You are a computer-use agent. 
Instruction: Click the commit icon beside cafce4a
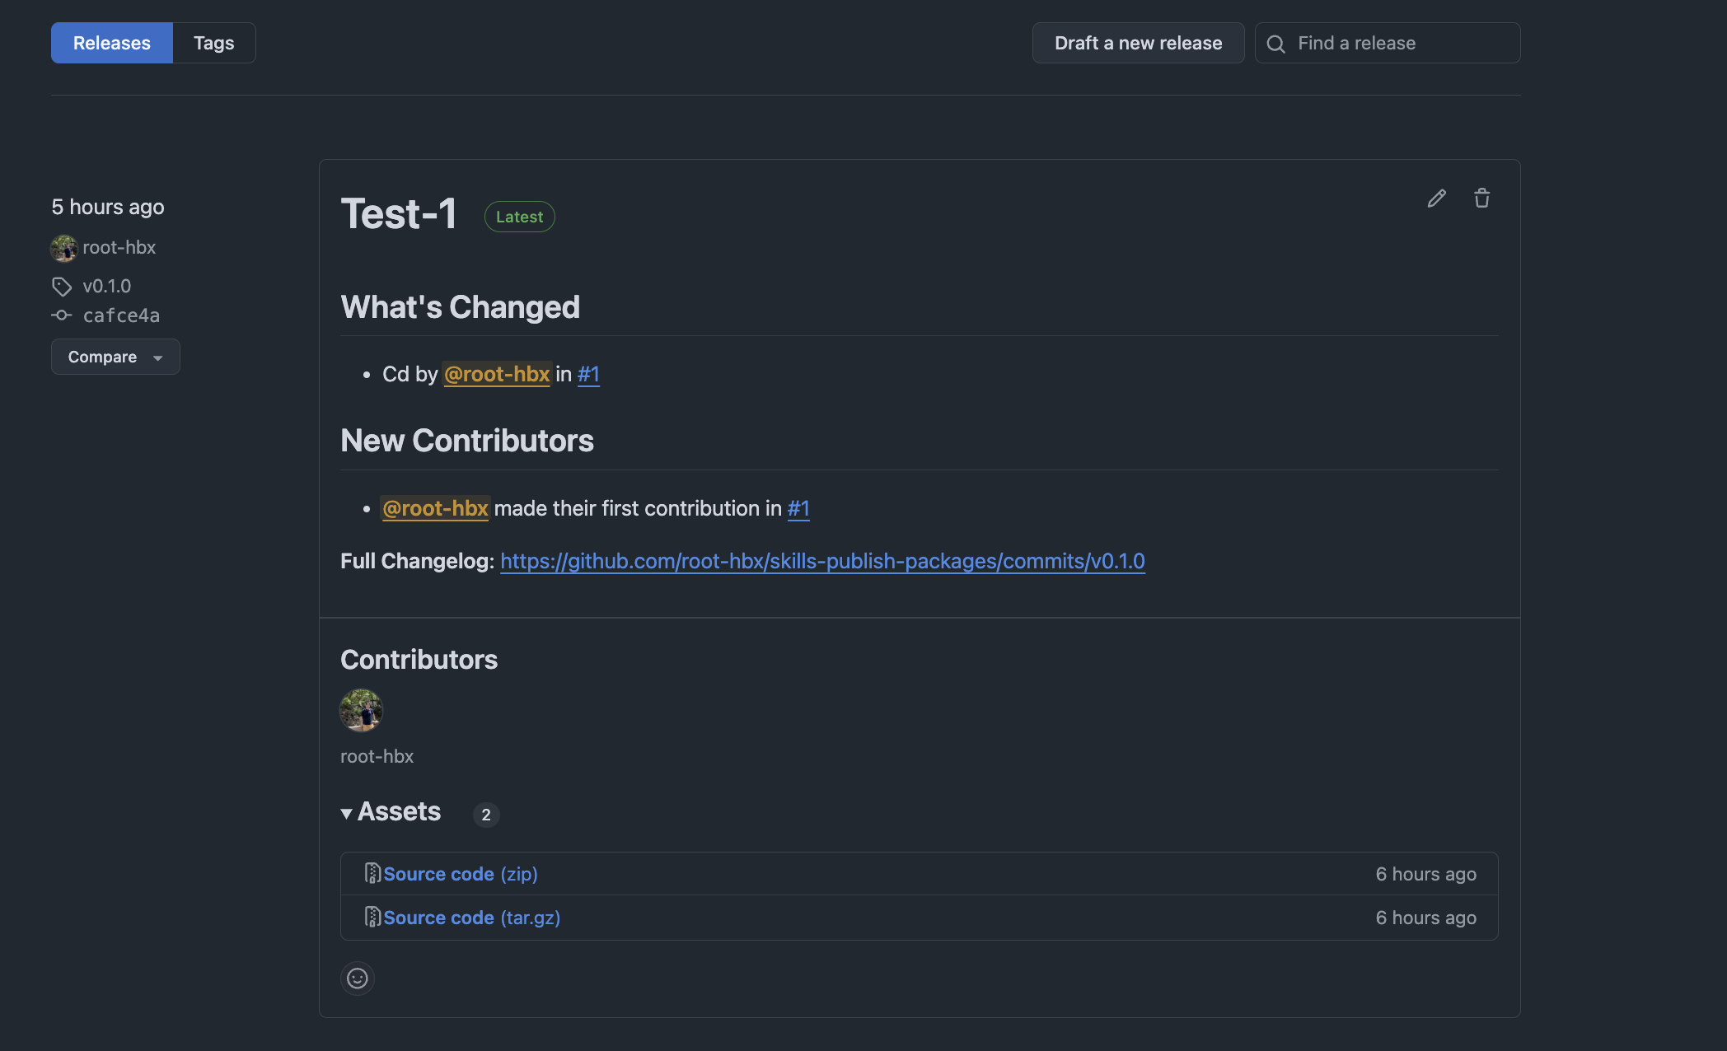tap(62, 315)
